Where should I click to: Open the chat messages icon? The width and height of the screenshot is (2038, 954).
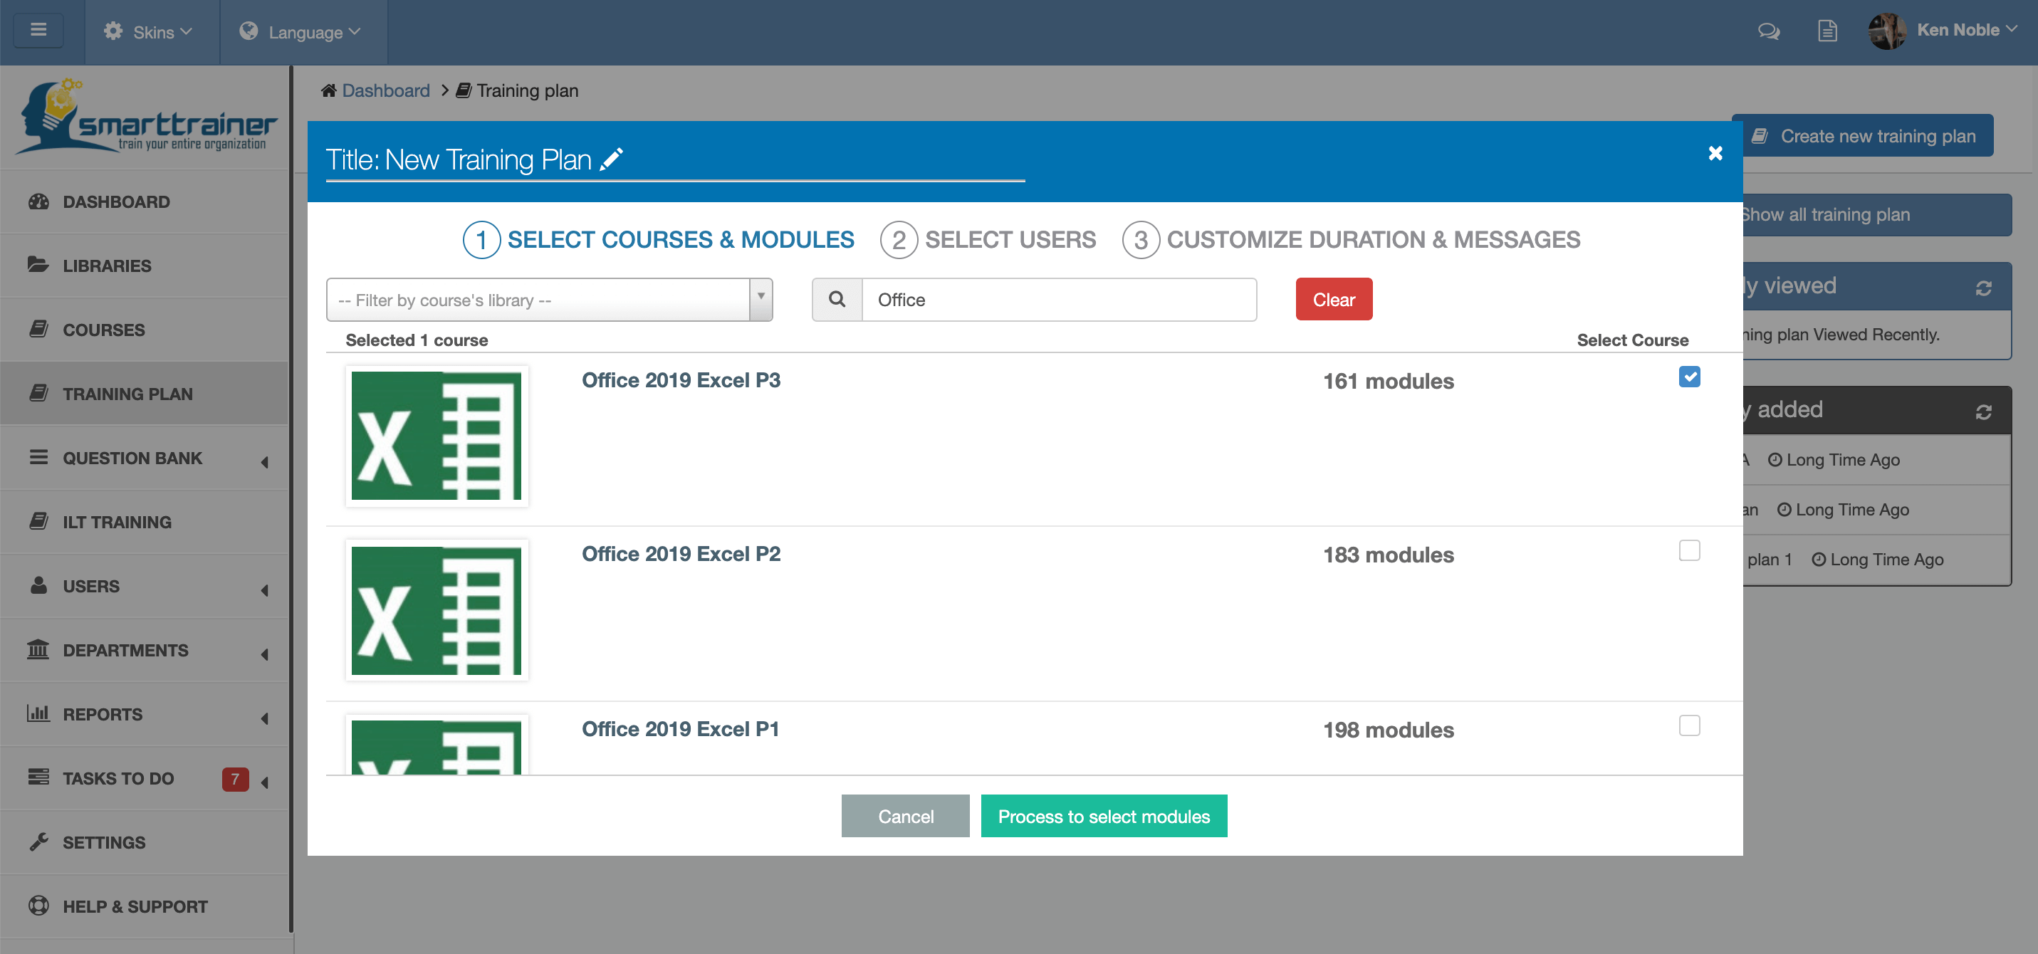click(1768, 31)
